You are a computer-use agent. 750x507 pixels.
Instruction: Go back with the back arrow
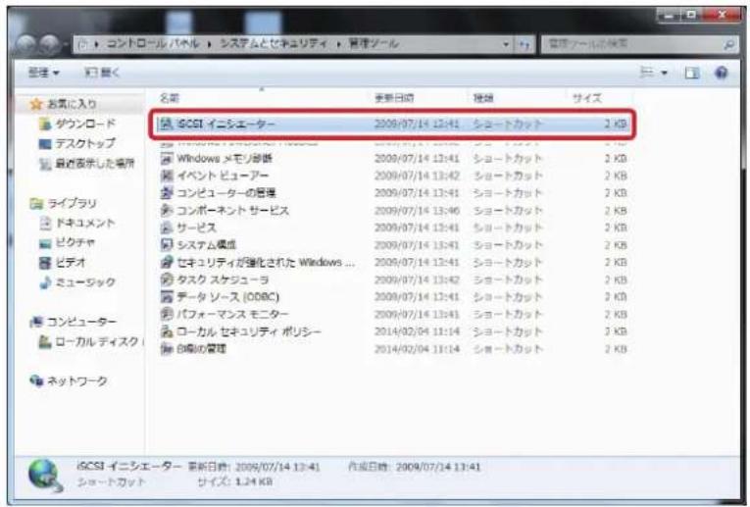point(25,44)
